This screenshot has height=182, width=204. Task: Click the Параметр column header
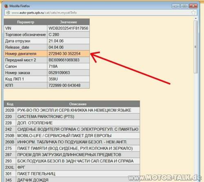26,22
